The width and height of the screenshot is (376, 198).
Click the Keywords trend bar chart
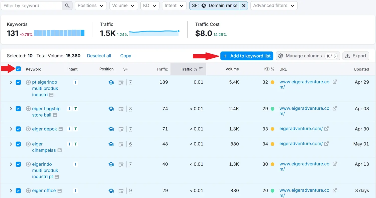[59, 33]
